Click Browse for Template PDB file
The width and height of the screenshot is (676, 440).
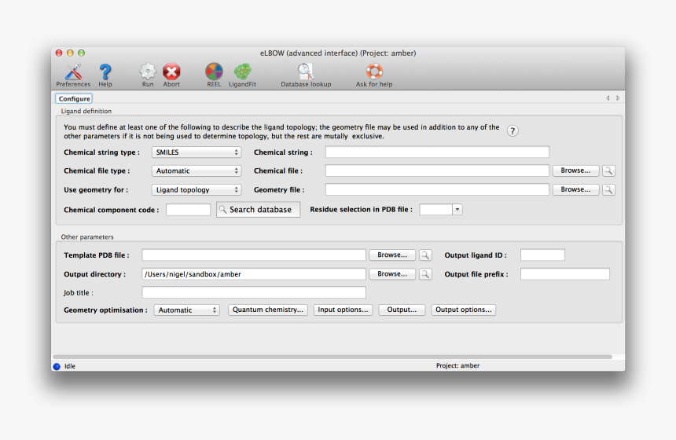click(x=392, y=255)
